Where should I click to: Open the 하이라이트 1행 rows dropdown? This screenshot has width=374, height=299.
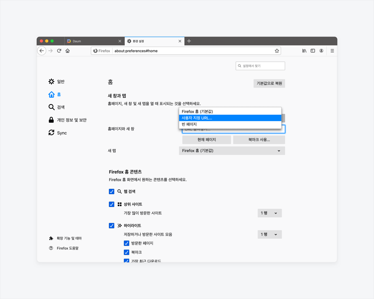coord(269,234)
